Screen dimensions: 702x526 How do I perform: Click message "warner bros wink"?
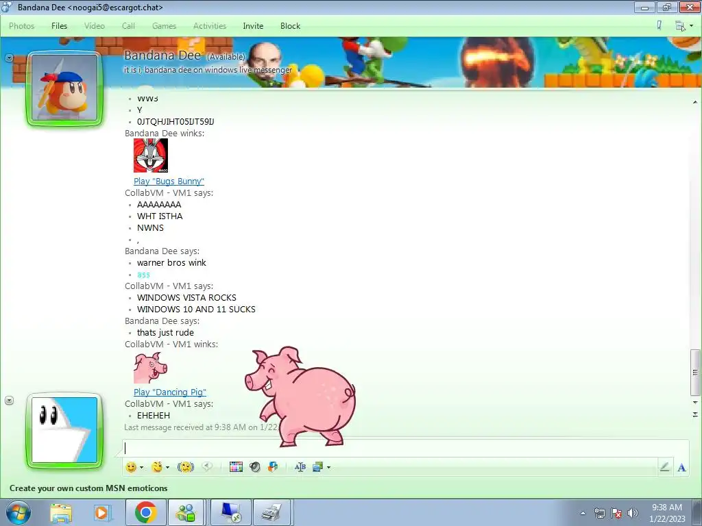click(x=171, y=262)
